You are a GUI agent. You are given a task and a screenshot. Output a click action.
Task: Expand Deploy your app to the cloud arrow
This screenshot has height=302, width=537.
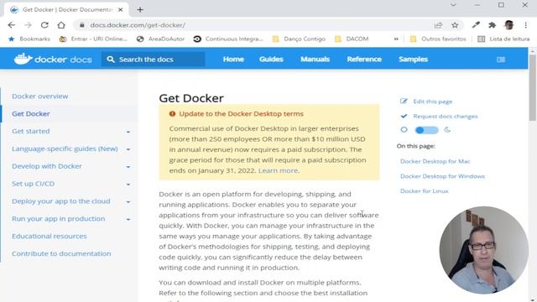click(128, 201)
